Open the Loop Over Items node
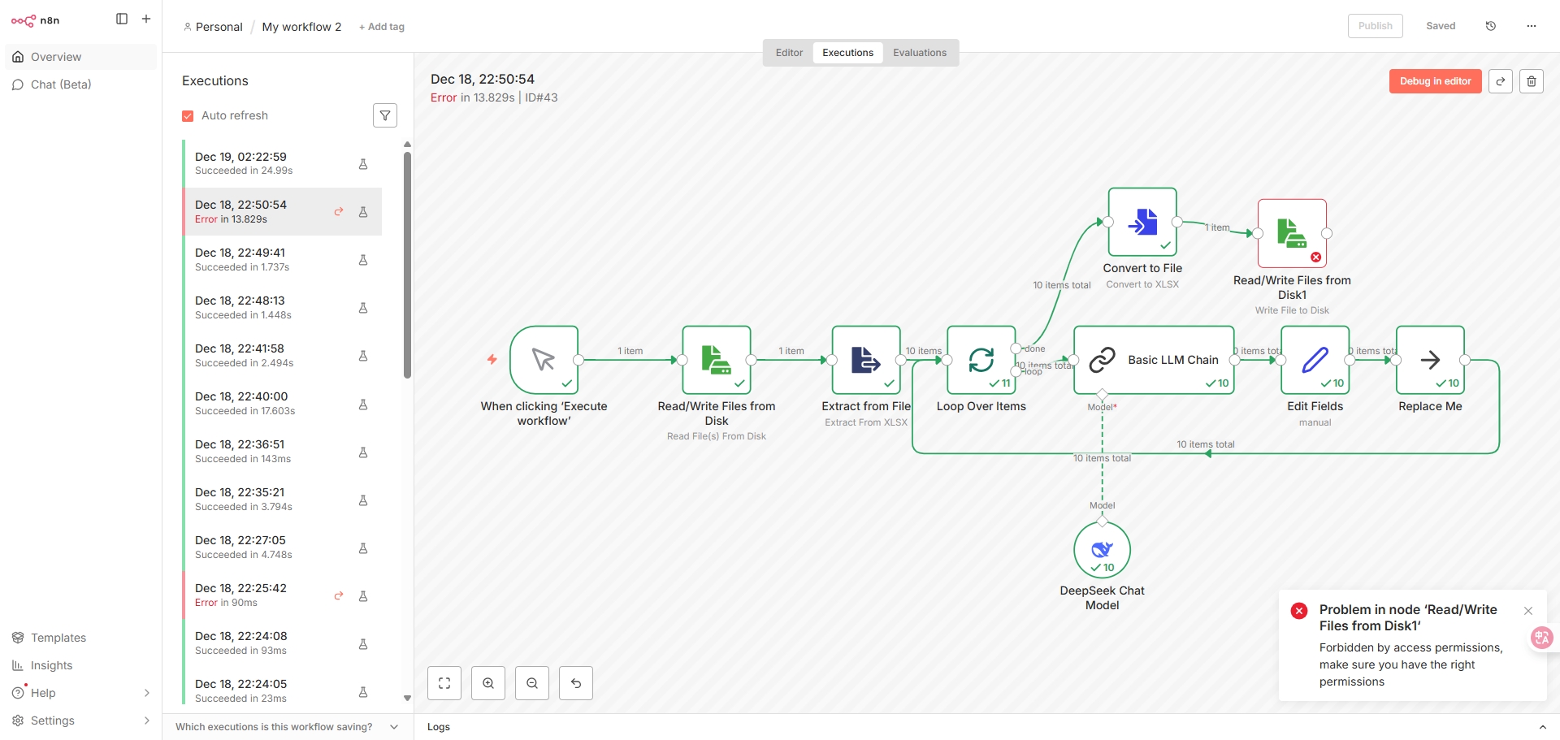This screenshot has width=1560, height=740. click(x=981, y=360)
